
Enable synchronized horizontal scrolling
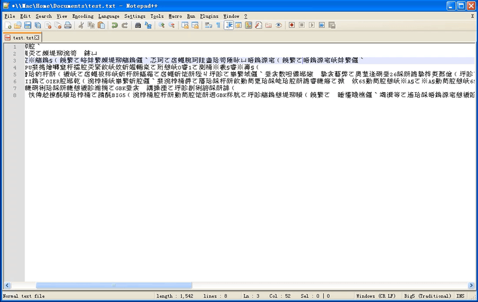pyautogui.click(x=195, y=26)
